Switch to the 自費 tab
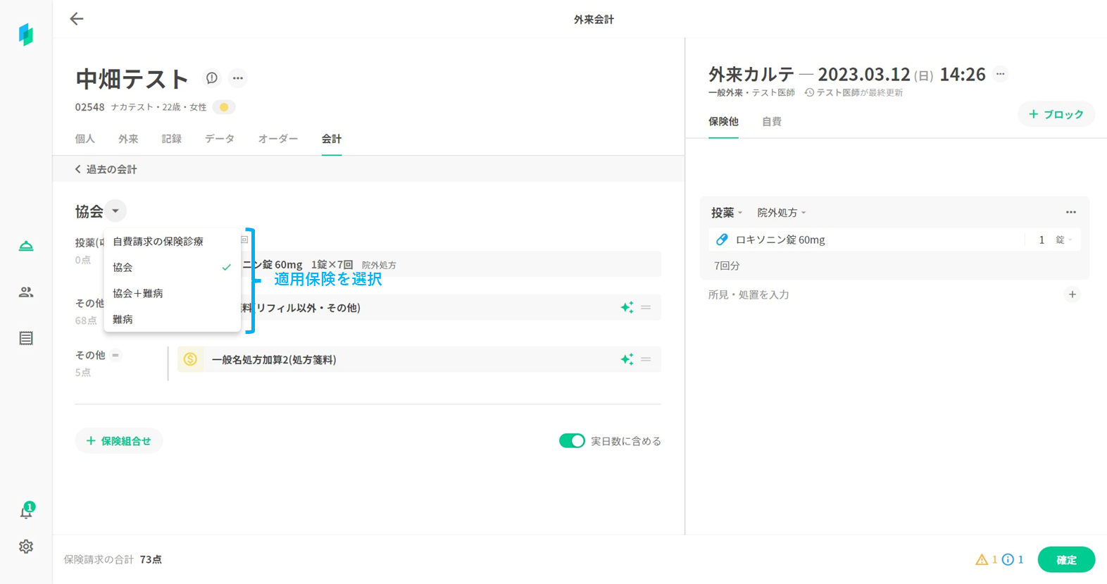The image size is (1107, 584). (x=772, y=121)
